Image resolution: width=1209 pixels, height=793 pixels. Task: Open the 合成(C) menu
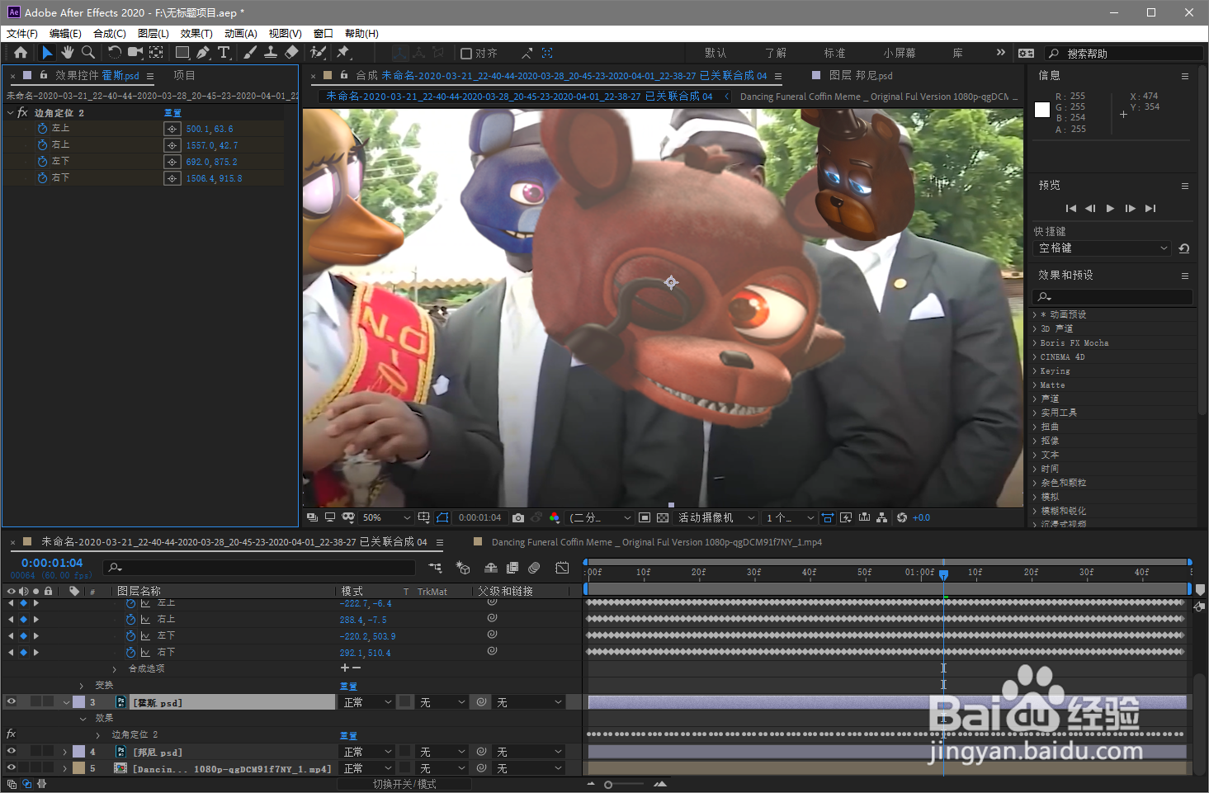(110, 34)
